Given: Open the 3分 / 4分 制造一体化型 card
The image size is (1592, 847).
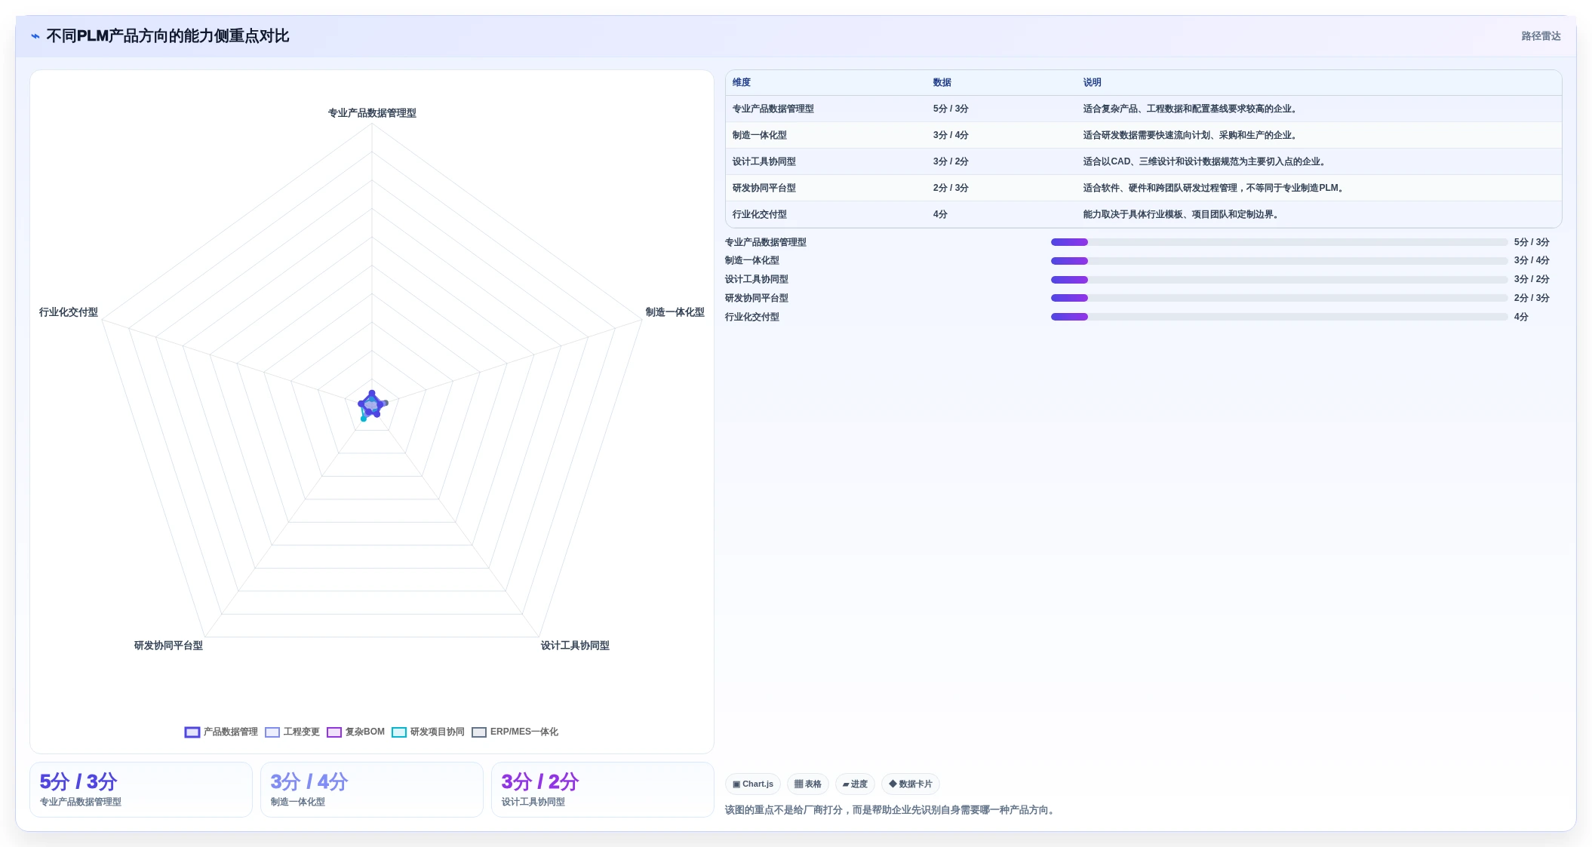Looking at the screenshot, I should coord(372,790).
